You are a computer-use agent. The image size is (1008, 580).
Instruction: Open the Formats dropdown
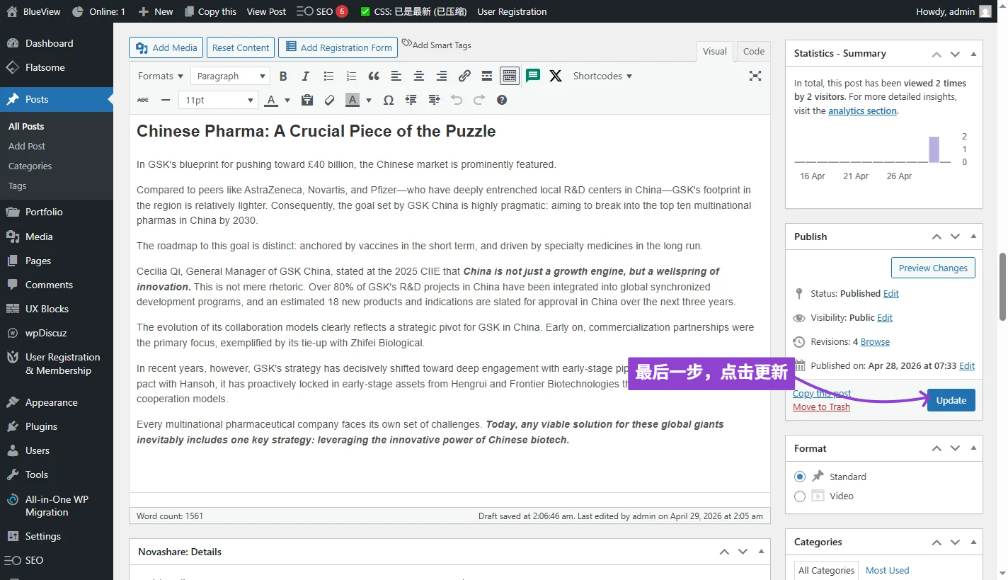click(161, 76)
